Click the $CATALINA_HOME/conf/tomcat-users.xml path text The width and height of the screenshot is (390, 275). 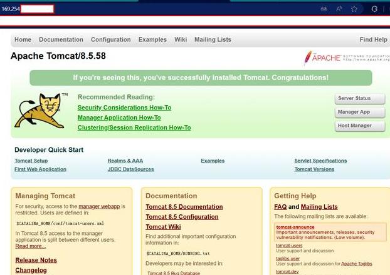tap(60, 223)
